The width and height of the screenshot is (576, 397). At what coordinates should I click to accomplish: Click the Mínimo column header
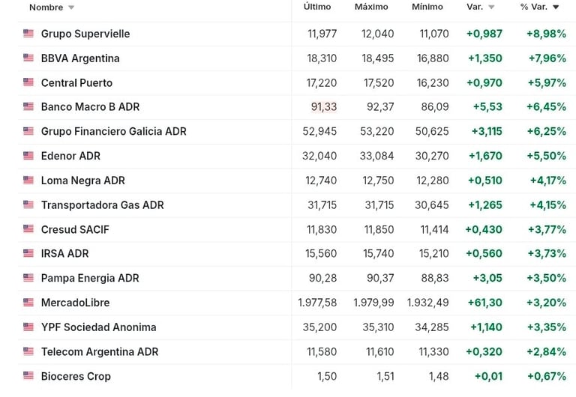click(427, 7)
